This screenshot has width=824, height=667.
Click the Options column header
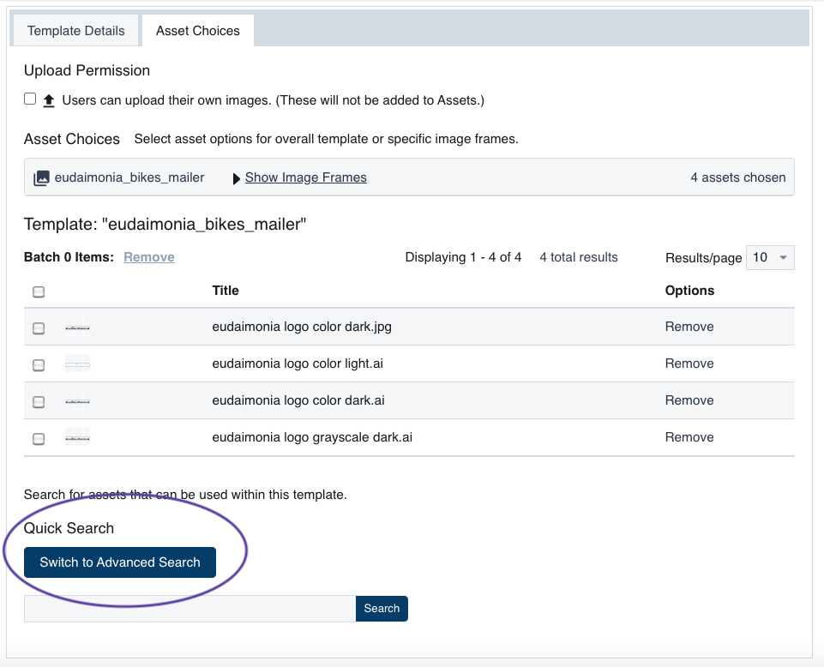689,291
